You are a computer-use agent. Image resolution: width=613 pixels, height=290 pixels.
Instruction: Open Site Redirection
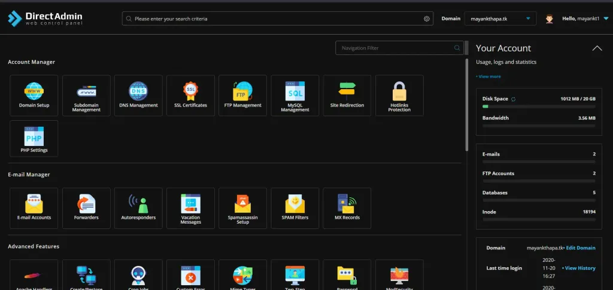click(347, 95)
